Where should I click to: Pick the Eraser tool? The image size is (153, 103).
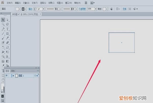coord(8,43)
